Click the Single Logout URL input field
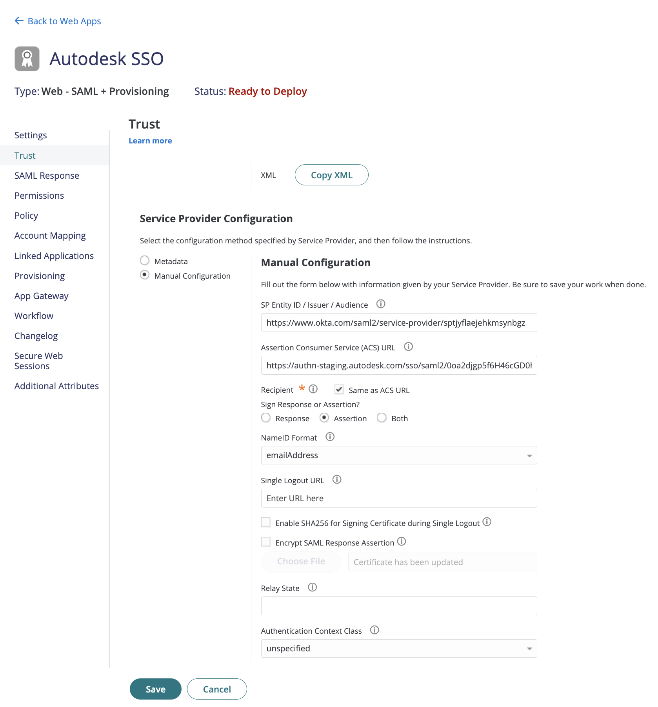 (x=399, y=498)
